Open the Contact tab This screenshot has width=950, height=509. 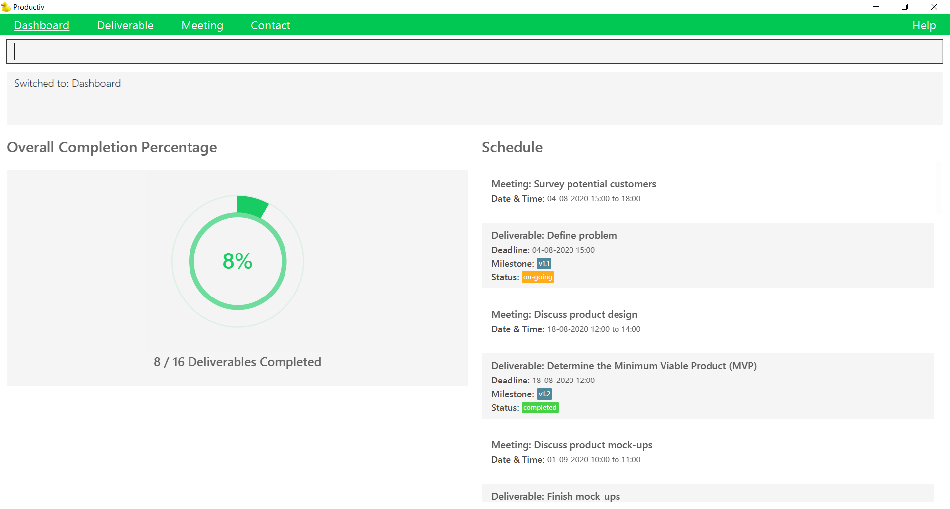tap(270, 25)
